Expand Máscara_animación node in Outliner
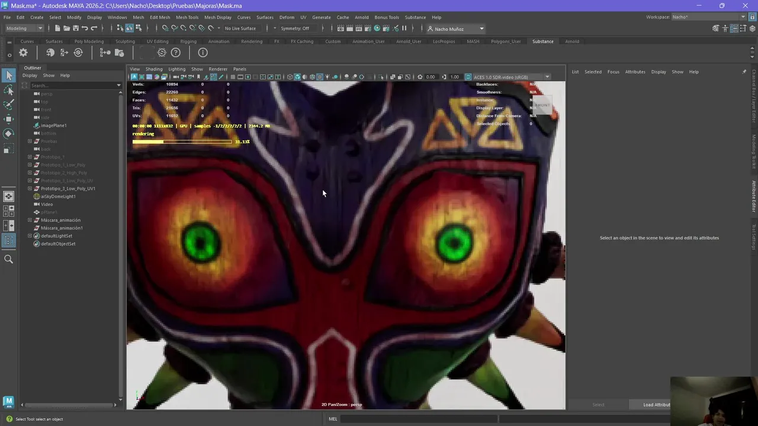758x426 pixels. [x=30, y=220]
